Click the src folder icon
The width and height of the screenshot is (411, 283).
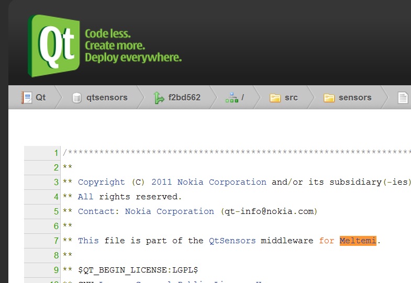tap(275, 98)
